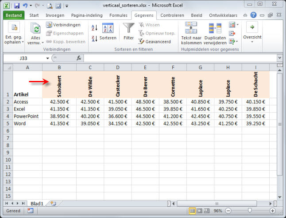Image resolution: width=286 pixels, height=218 pixels.
Task: Click the What-If Analysis icon
Action: tap(232, 42)
